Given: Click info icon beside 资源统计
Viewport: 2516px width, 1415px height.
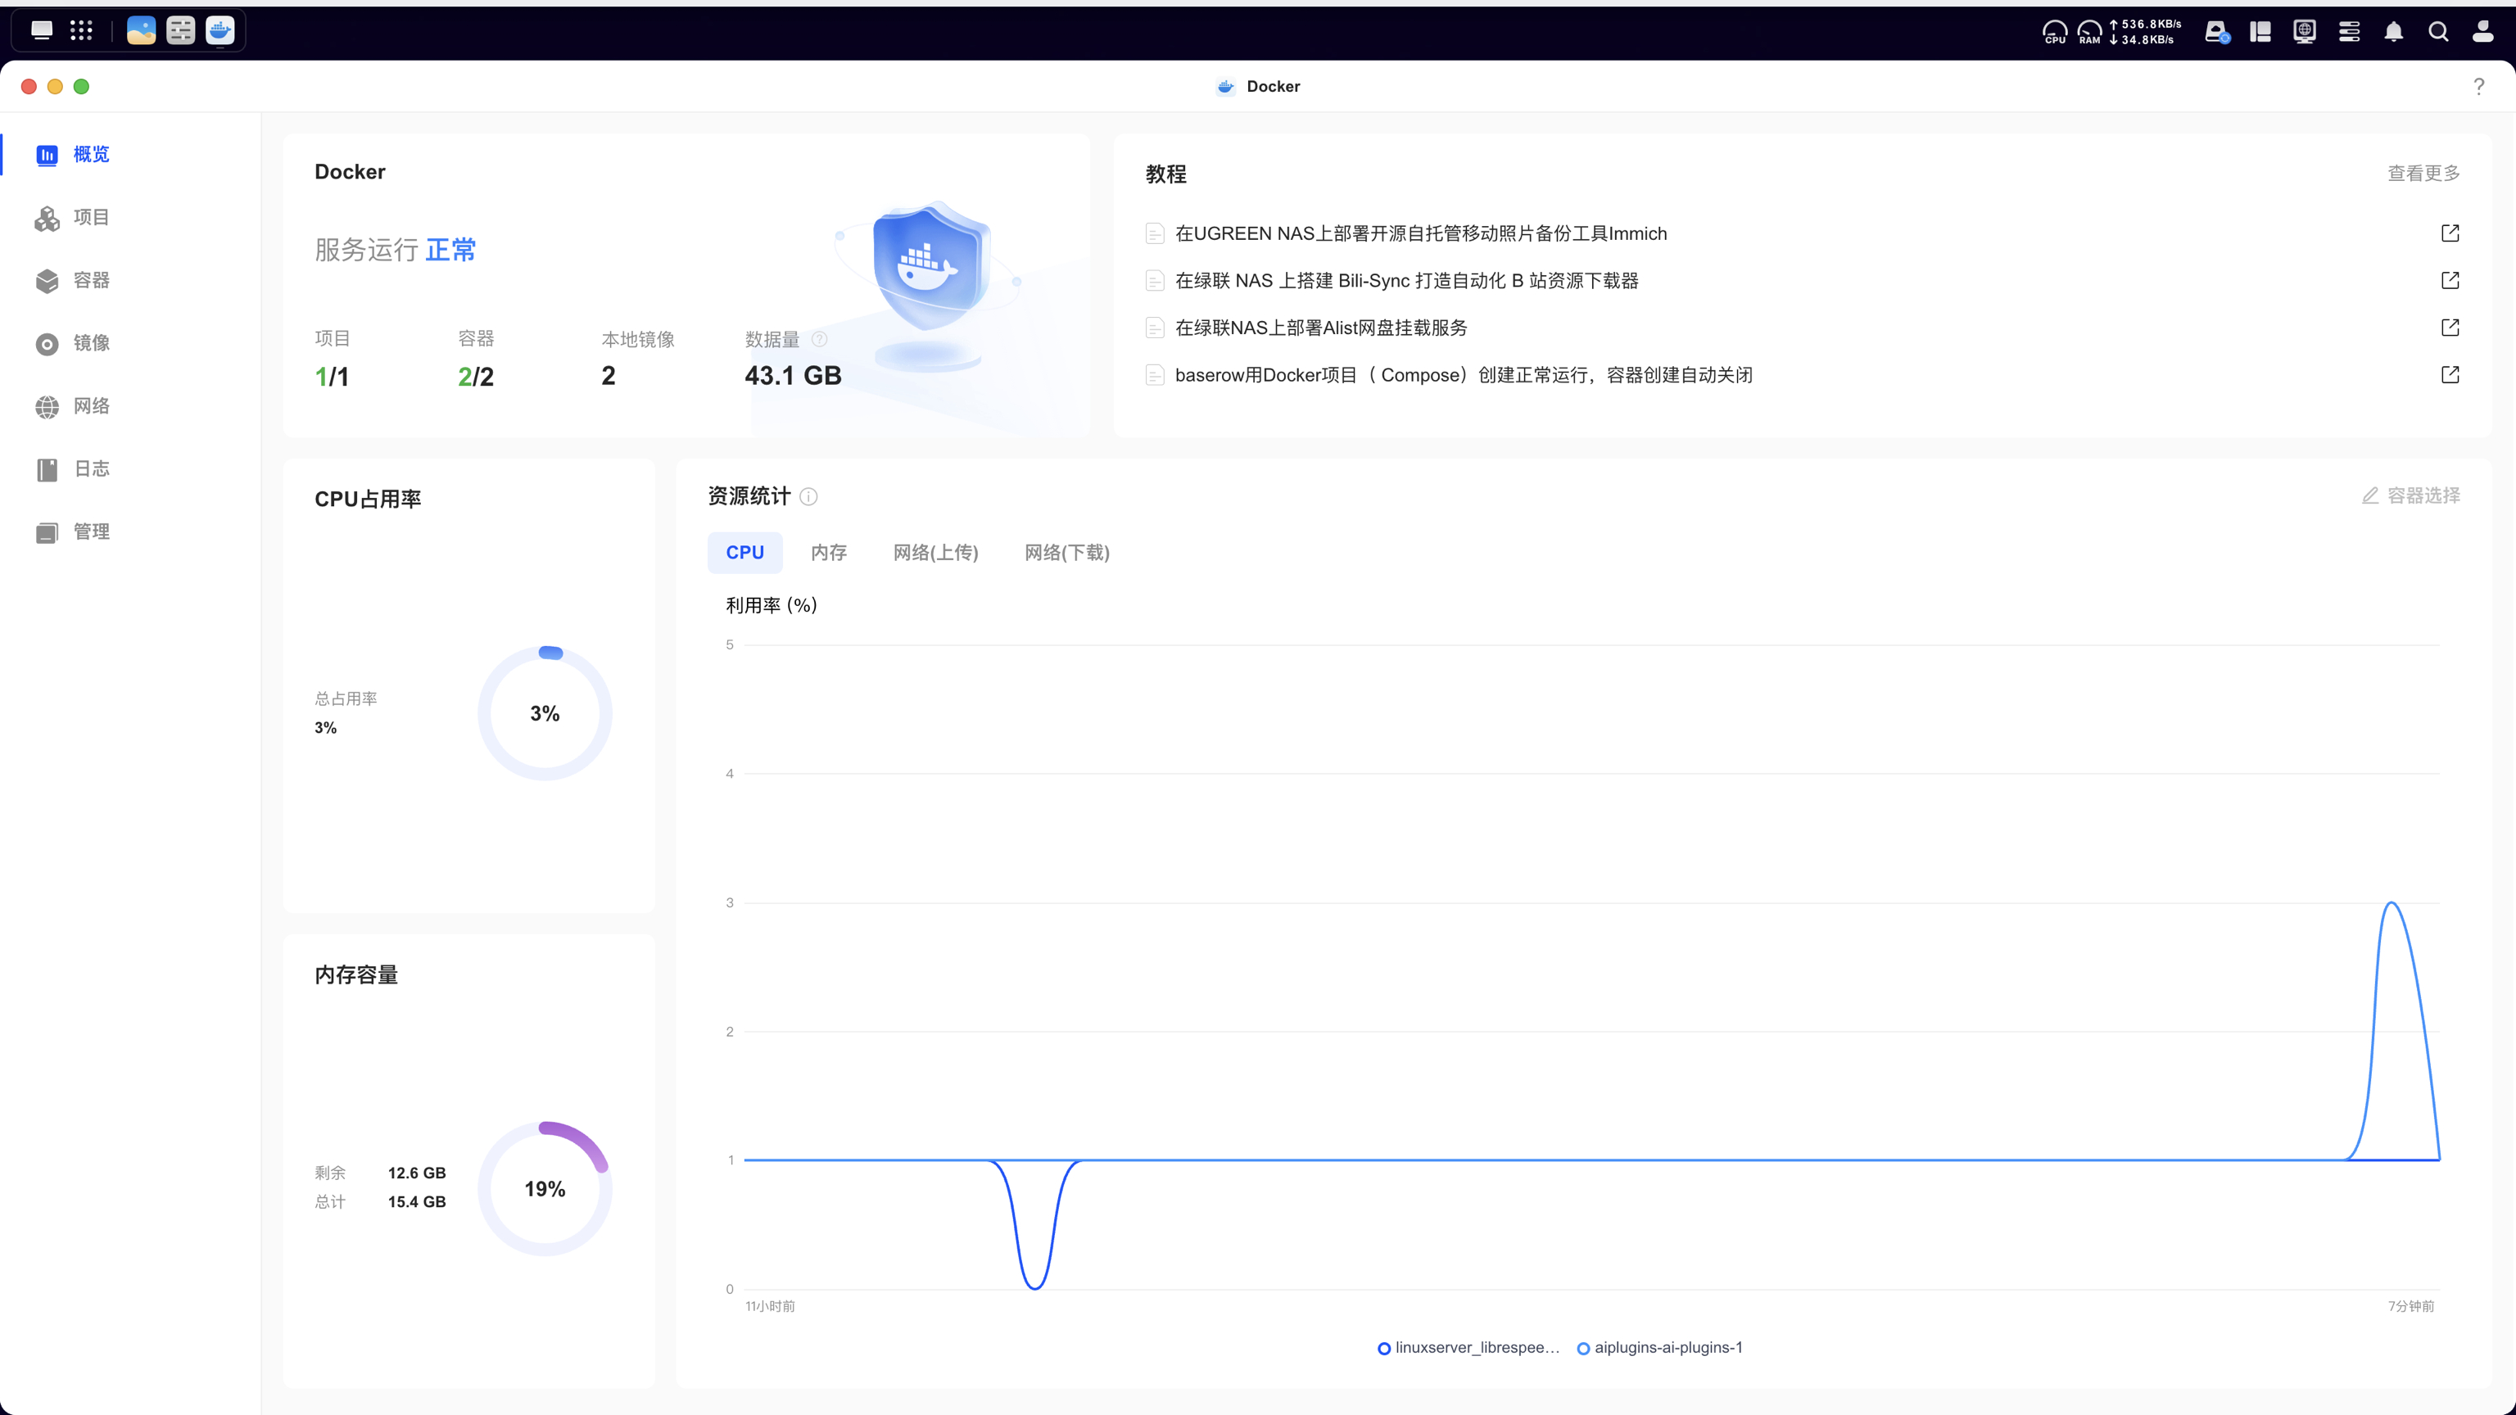Looking at the screenshot, I should [808, 497].
